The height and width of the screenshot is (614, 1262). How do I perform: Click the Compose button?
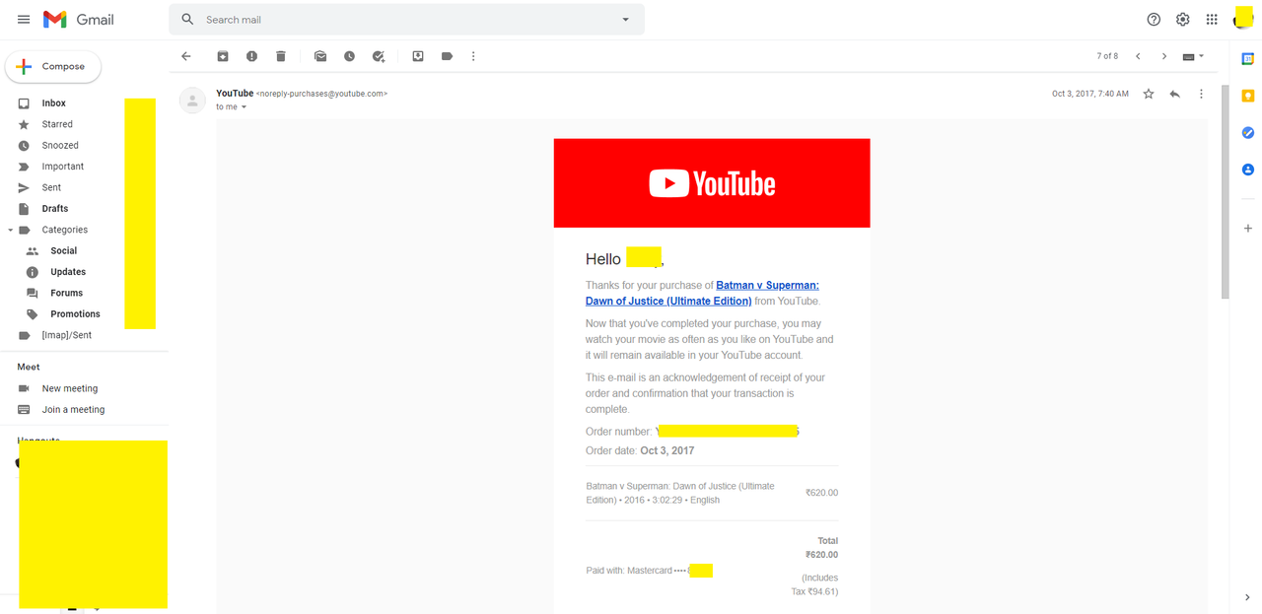53,66
